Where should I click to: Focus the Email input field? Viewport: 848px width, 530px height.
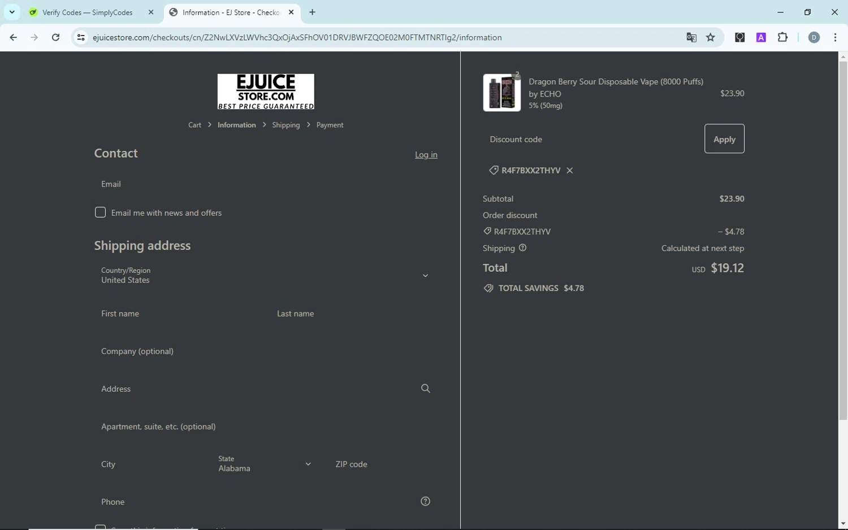click(x=266, y=184)
